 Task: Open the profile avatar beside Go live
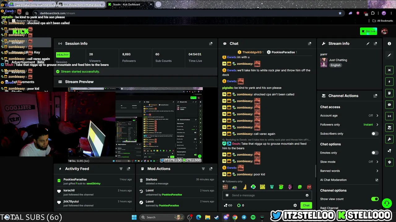pos(385,31)
